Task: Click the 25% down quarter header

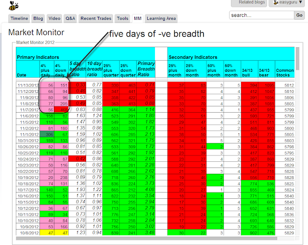Action: coord(128,69)
